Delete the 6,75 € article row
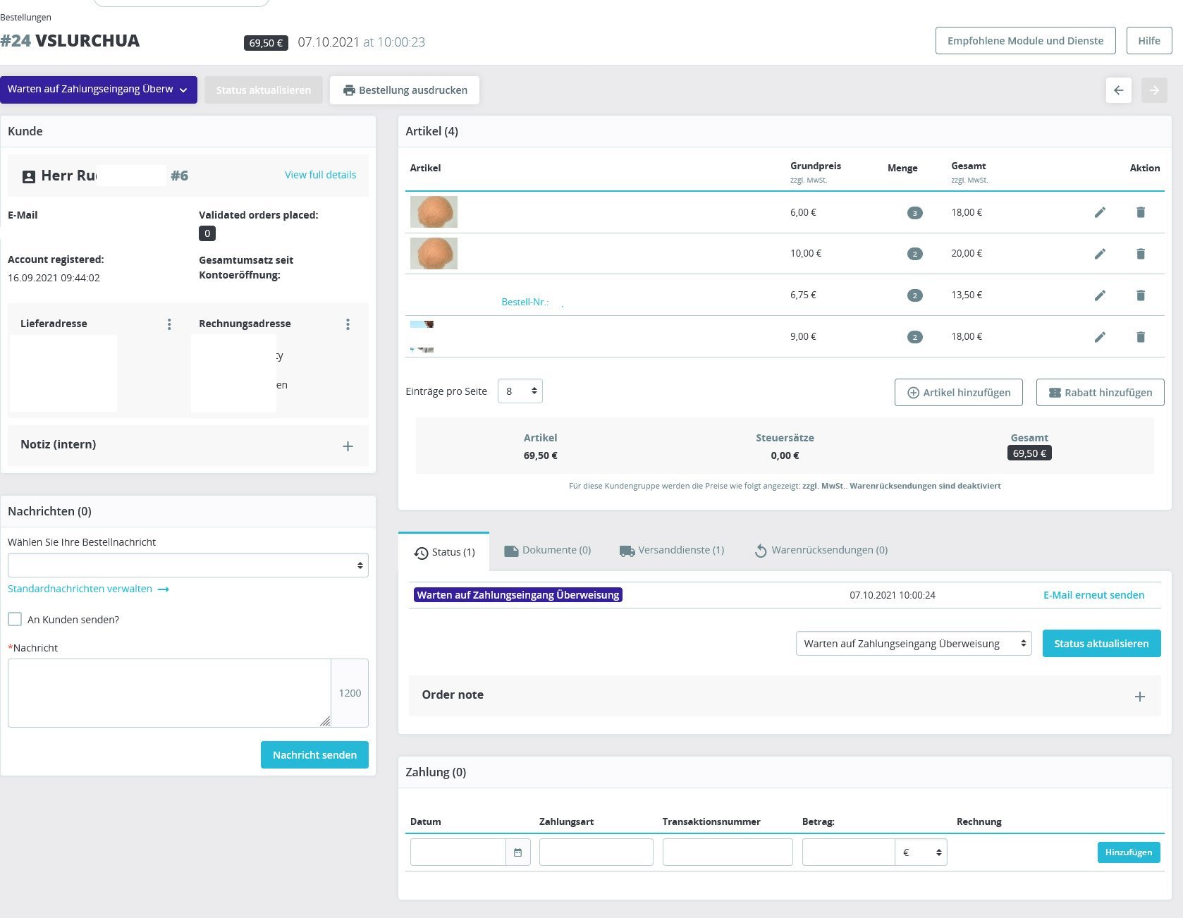 click(x=1141, y=295)
